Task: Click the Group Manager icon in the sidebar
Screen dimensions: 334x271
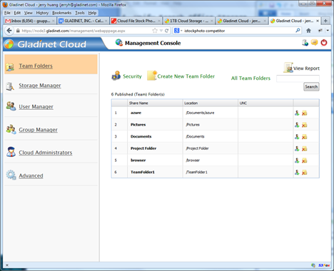Action: pyautogui.click(x=11, y=129)
